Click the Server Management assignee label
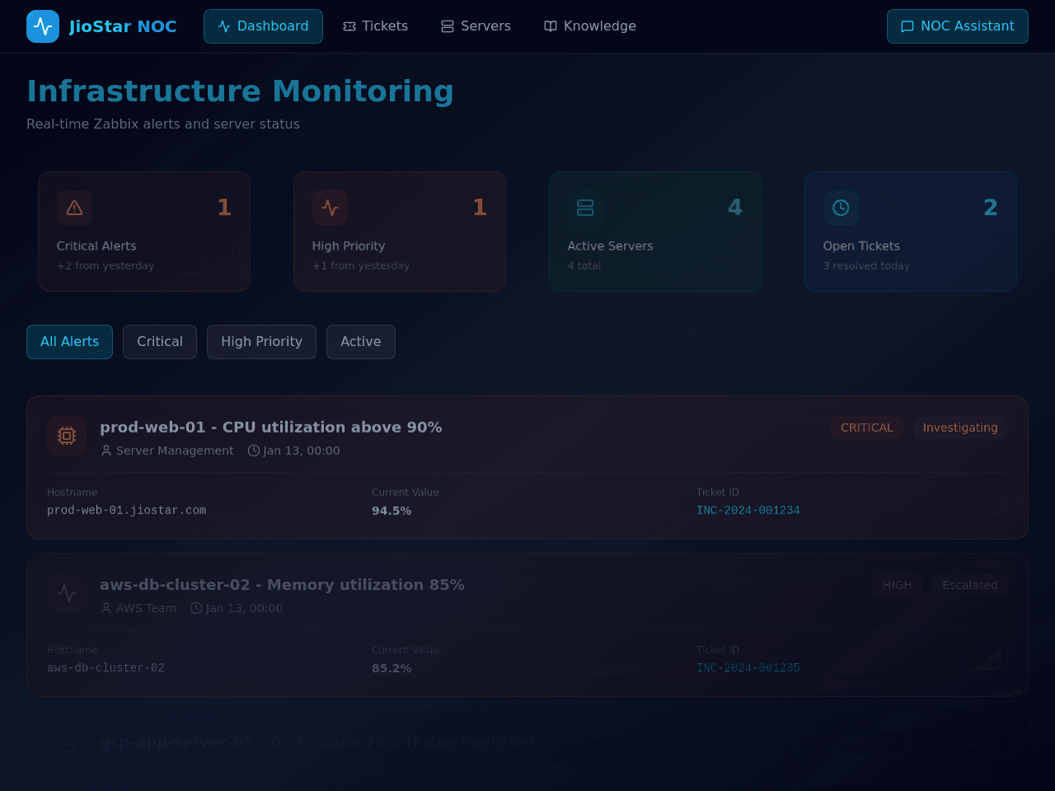 click(x=175, y=451)
